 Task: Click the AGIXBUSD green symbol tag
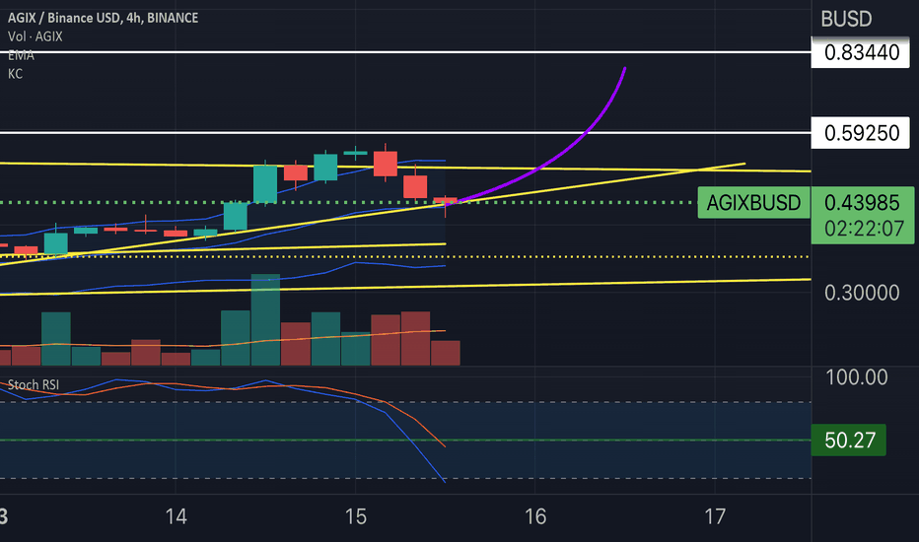click(753, 203)
